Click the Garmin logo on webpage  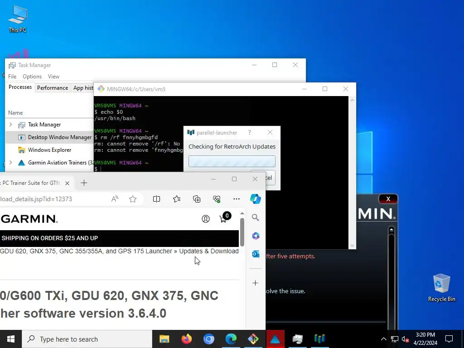tap(29, 219)
